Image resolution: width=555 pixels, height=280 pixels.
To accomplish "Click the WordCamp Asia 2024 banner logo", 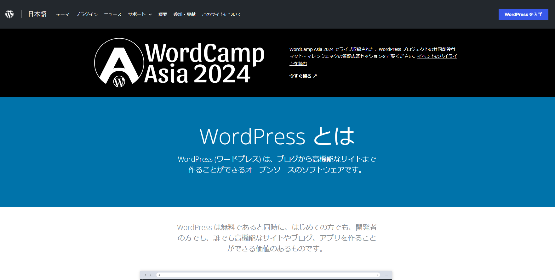I will point(179,63).
